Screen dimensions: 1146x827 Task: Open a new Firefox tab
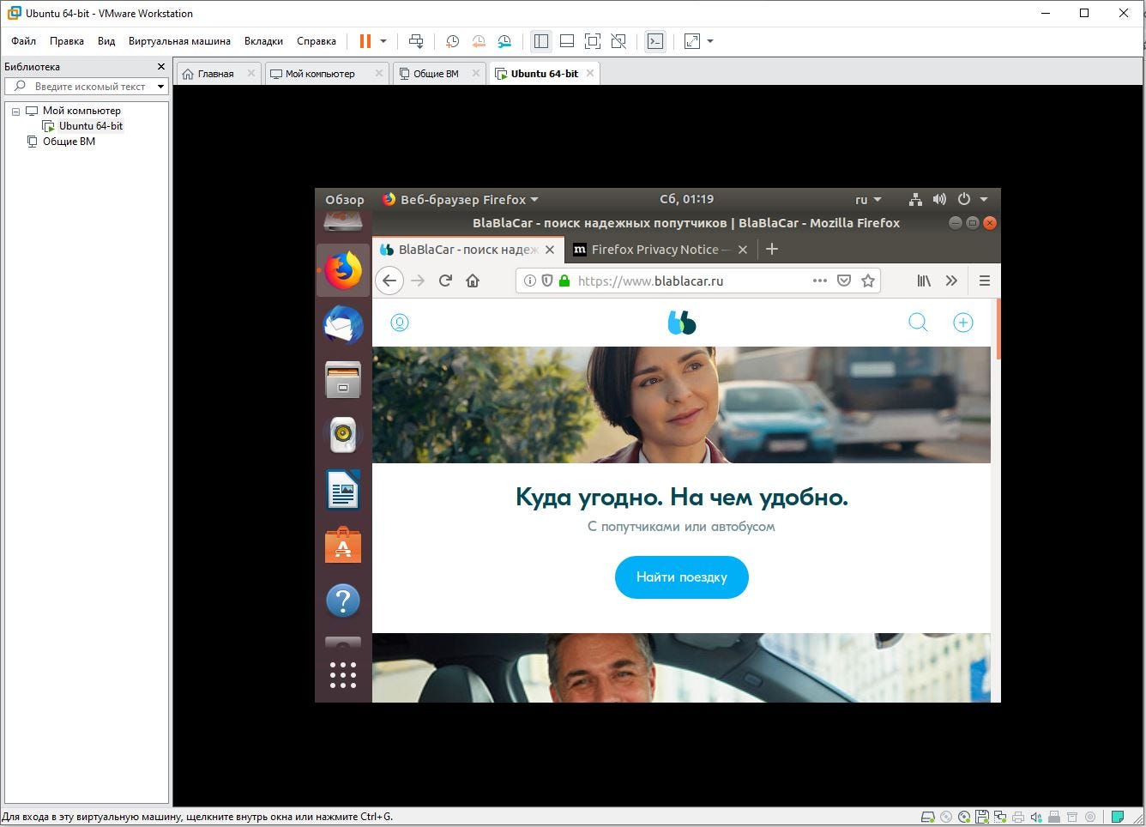point(771,249)
